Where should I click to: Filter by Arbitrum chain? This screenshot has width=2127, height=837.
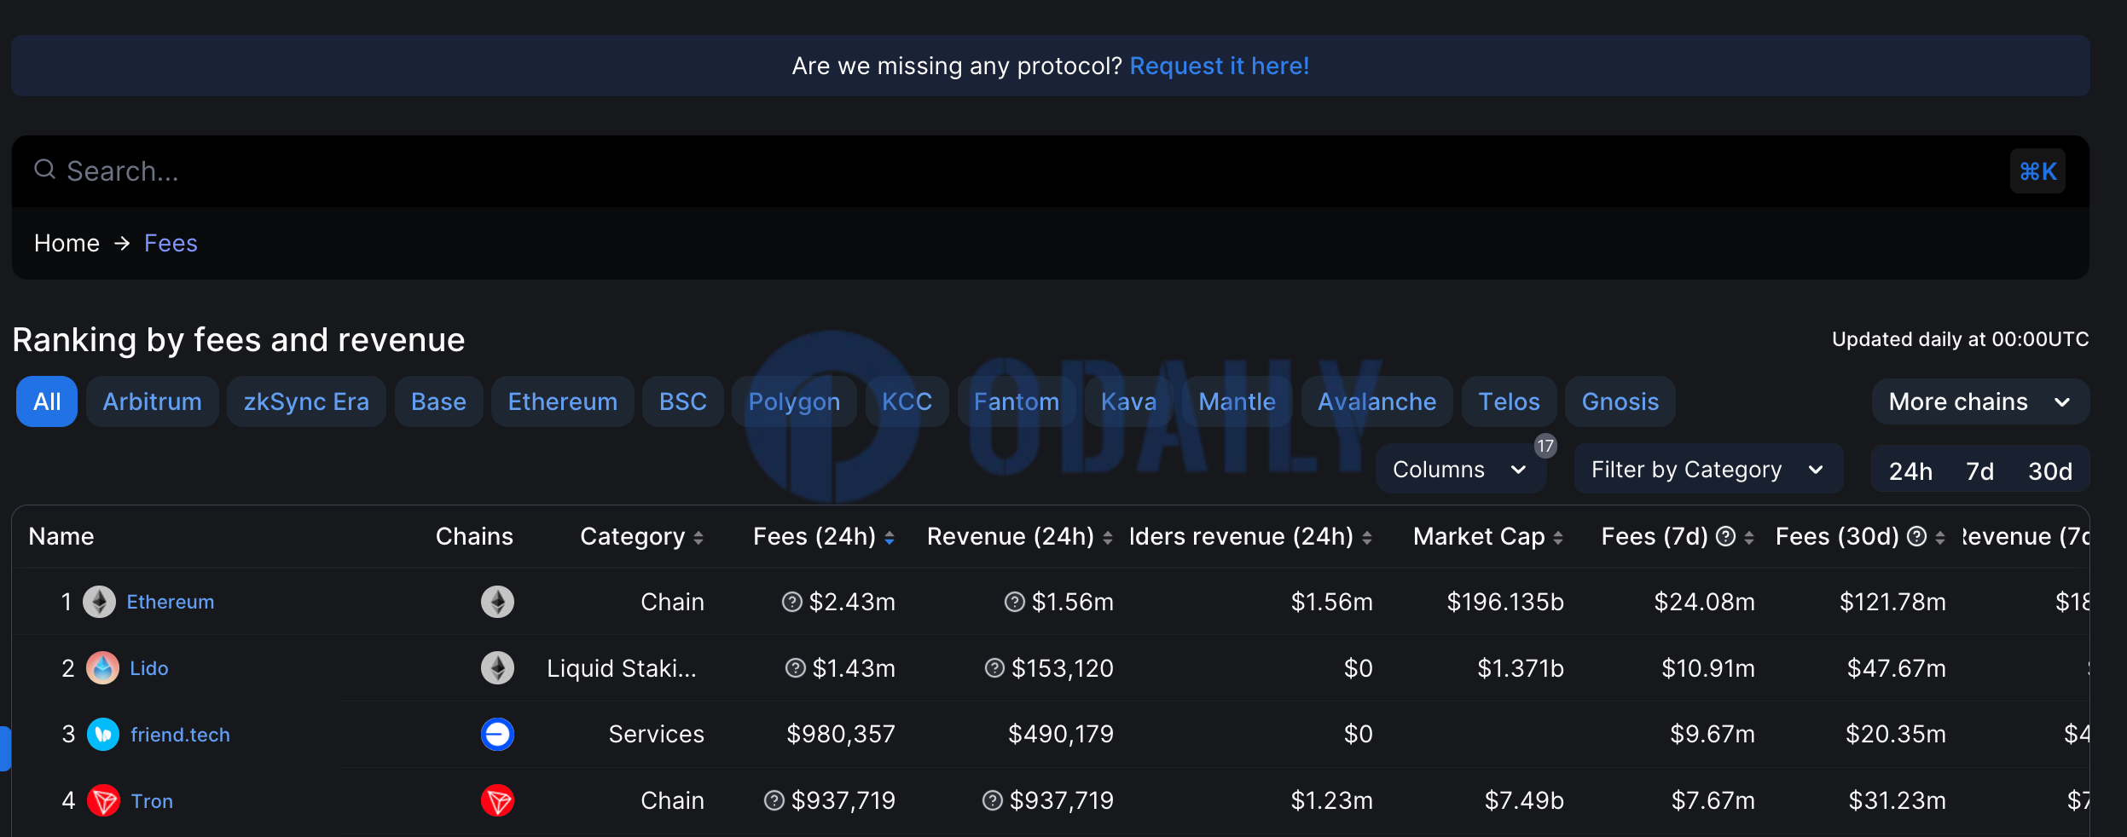tap(153, 401)
